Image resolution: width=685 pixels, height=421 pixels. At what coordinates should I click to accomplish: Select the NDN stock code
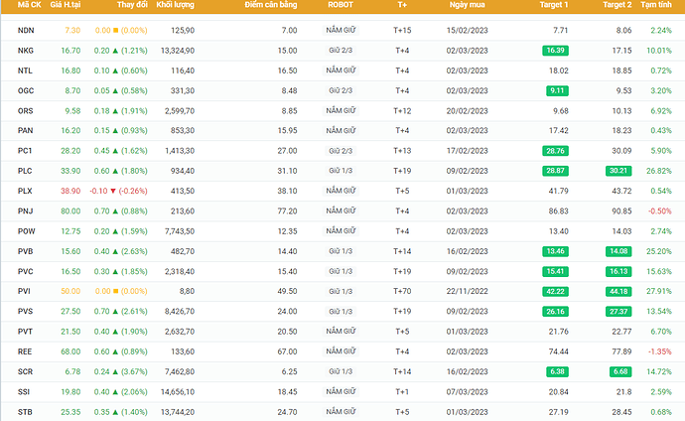(x=26, y=30)
